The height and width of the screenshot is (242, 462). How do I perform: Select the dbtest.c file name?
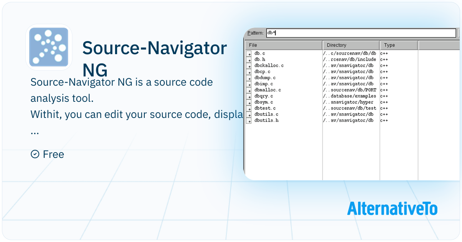coord(265,108)
